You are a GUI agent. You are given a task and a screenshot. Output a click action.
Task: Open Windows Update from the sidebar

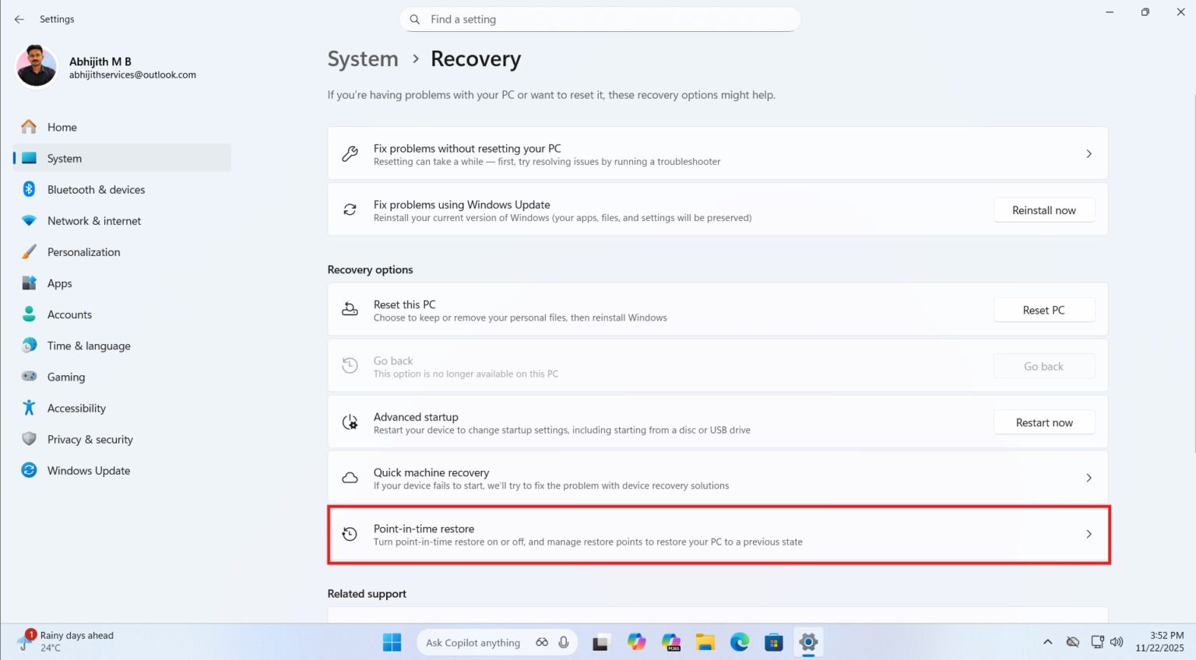[88, 470]
